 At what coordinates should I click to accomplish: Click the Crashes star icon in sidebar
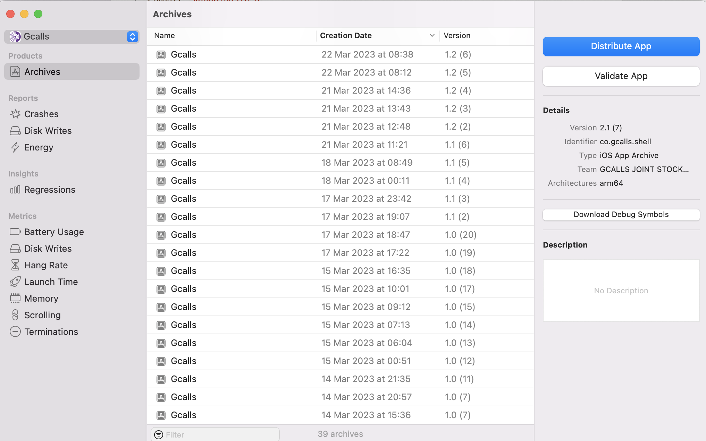click(x=15, y=114)
